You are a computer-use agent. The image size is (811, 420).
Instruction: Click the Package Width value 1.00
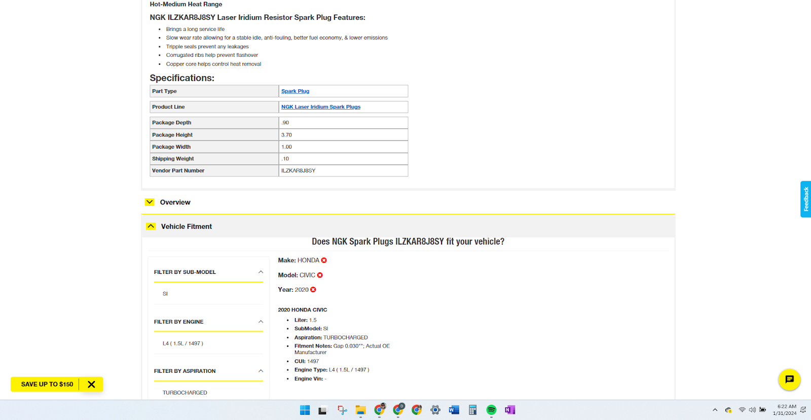(x=286, y=147)
